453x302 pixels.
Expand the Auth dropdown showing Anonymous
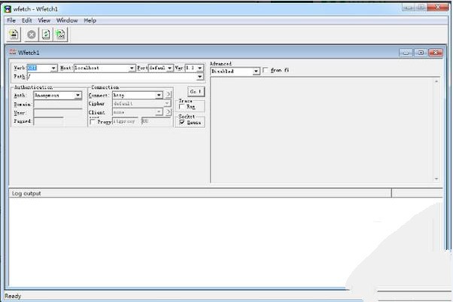78,95
